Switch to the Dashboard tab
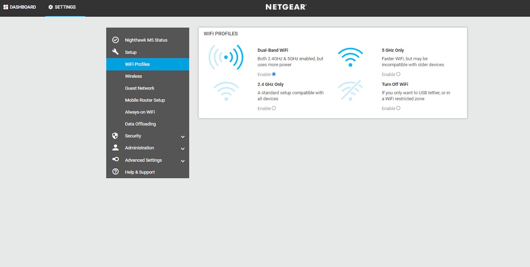Image resolution: width=530 pixels, height=267 pixels. point(20,7)
